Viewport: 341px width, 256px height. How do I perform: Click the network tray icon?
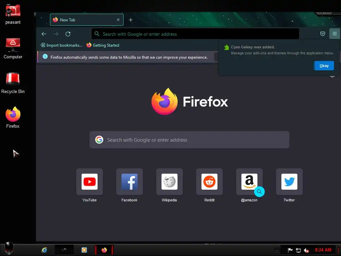pyautogui.click(x=298, y=250)
